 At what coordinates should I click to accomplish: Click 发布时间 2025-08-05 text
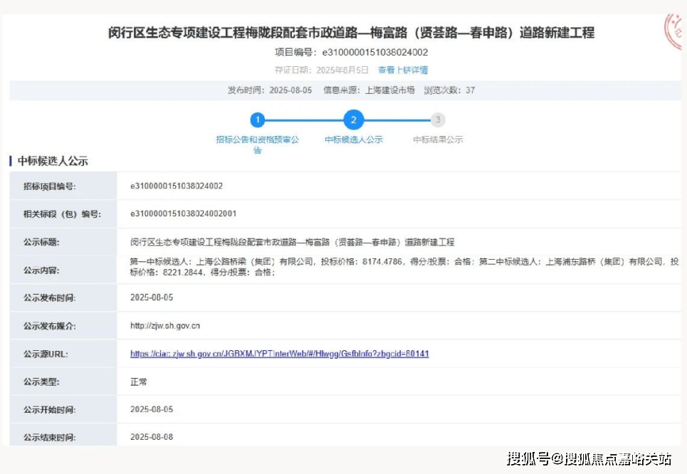coord(269,90)
